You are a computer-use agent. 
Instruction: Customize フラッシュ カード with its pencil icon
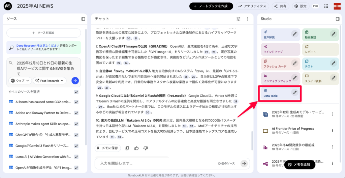295,63
